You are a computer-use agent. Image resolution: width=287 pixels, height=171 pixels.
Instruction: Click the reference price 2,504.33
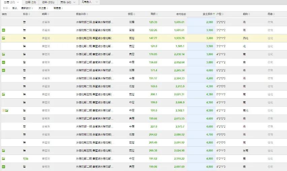(179, 78)
